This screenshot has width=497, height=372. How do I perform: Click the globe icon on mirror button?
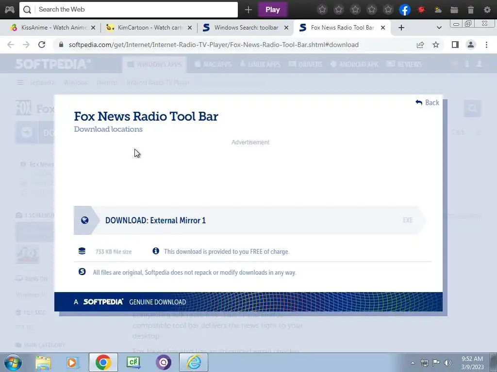point(84,220)
